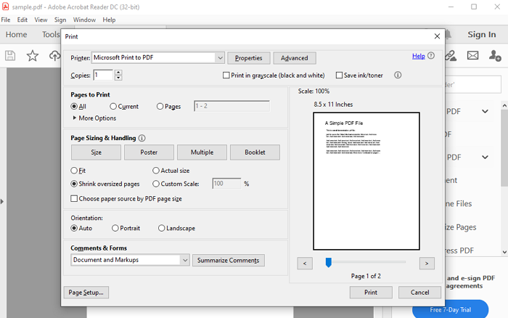The image size is (508, 318).
Task: Click the Booklet button
Action: [x=255, y=152]
